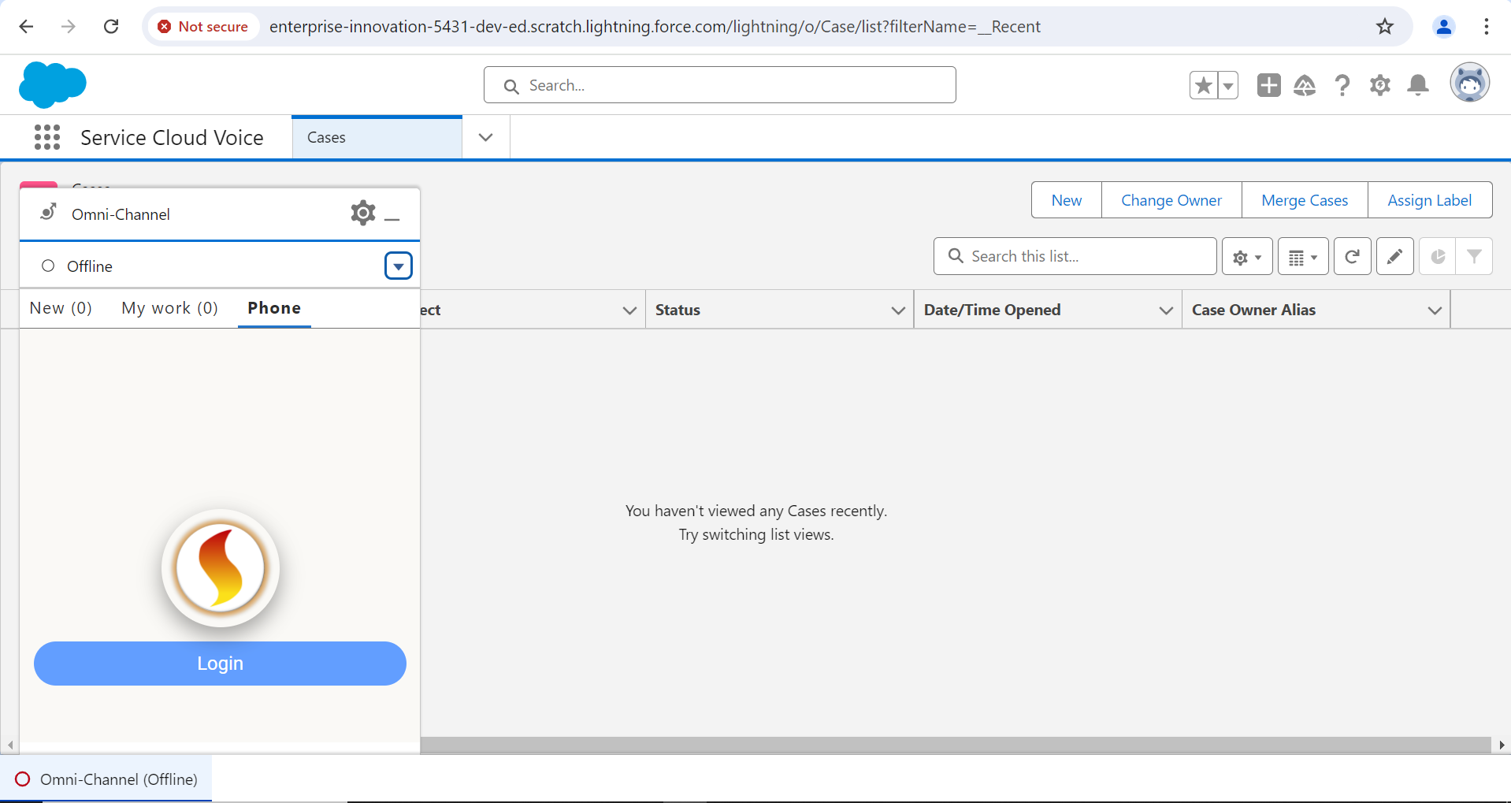Expand the Omni-Channel status dropdown
The height and width of the screenshot is (803, 1511).
point(398,266)
